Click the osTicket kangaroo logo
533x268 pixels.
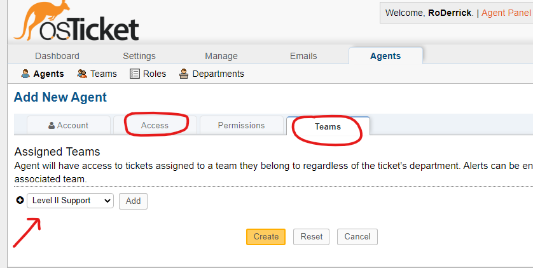[76, 22]
